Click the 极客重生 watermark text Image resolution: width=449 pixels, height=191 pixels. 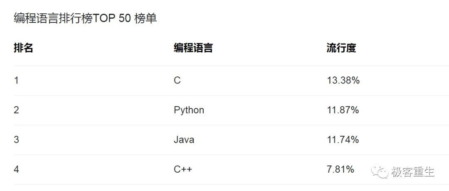[x=413, y=171]
